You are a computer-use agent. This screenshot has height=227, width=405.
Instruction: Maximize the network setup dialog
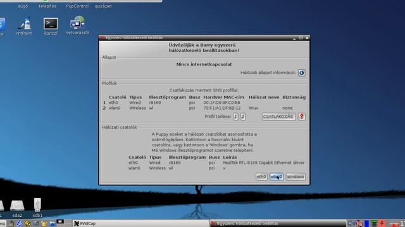point(301,38)
